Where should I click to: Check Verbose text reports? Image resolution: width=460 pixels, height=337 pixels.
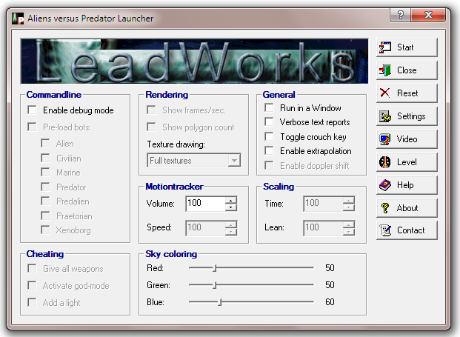tap(269, 121)
